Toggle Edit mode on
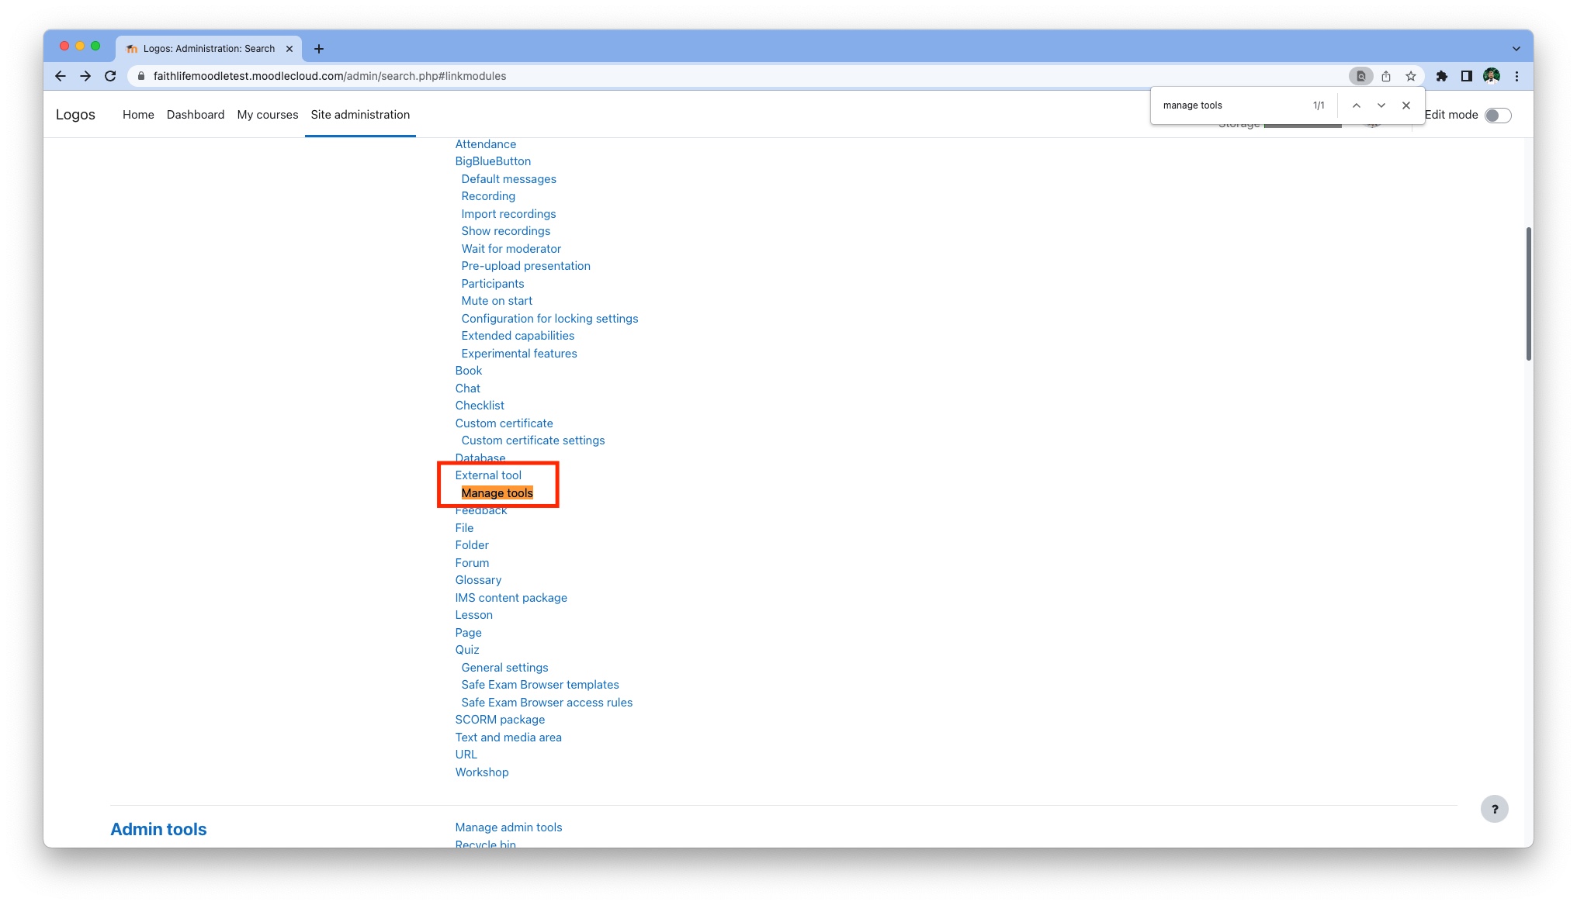 (x=1498, y=115)
